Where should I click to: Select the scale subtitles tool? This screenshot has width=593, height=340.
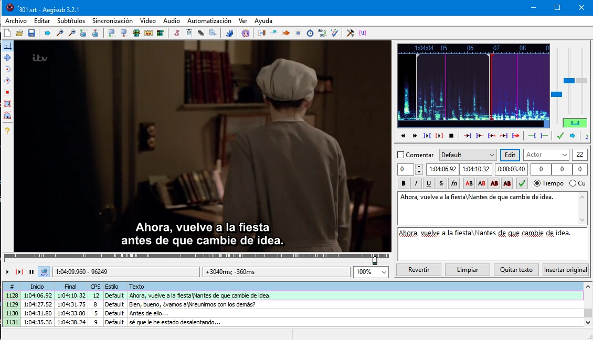coord(7,92)
